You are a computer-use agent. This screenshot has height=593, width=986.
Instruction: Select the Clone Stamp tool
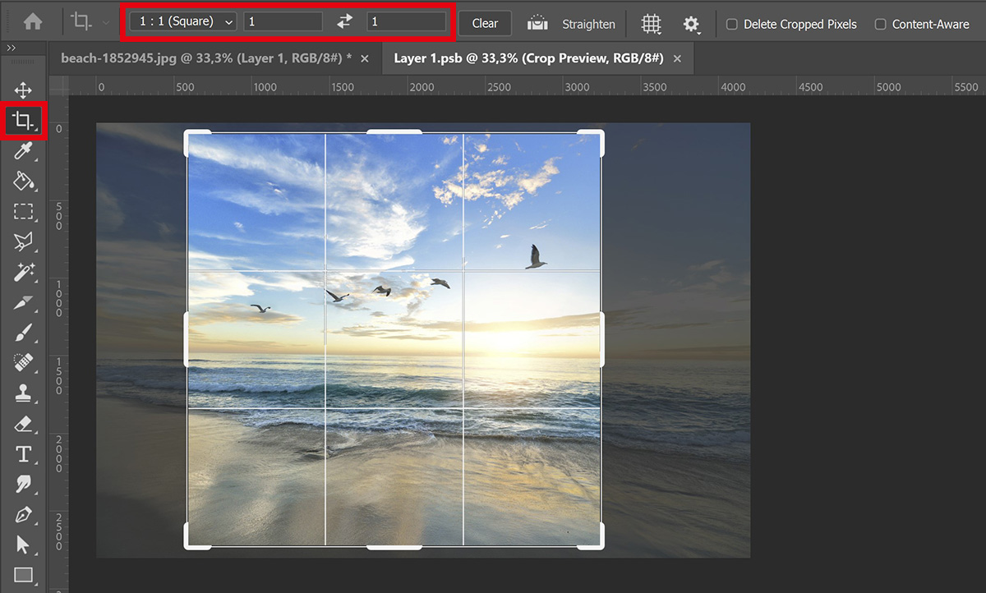tap(24, 393)
